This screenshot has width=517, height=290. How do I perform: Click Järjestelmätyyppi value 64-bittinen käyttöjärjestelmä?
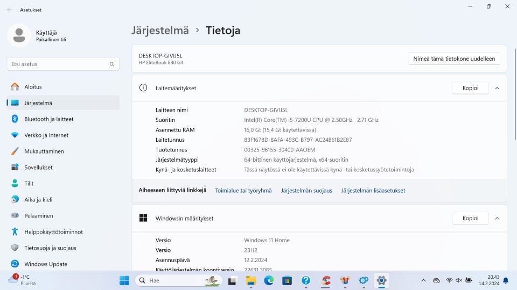click(x=296, y=160)
